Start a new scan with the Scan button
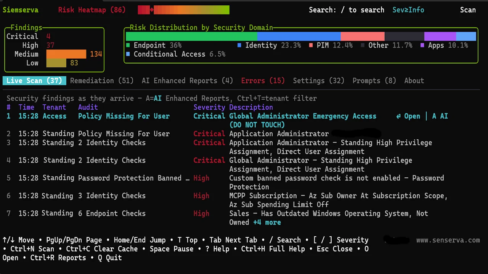 pyautogui.click(x=468, y=10)
